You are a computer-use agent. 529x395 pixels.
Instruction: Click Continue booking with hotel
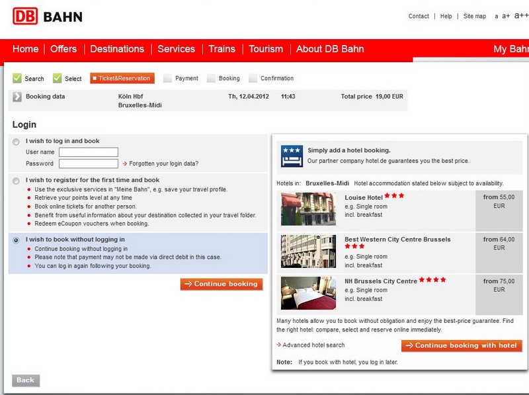(x=462, y=345)
